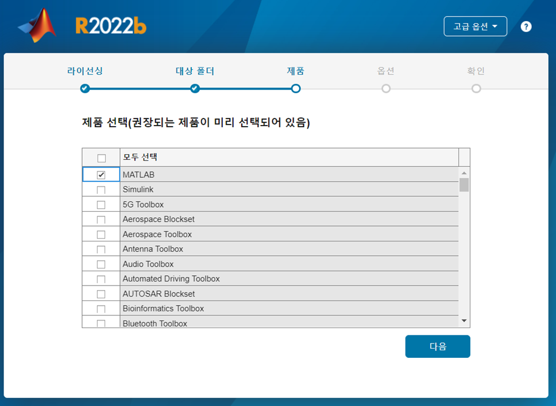This screenshot has height=406, width=556.
Task: Click the Audio Toolbox row text
Action: click(148, 264)
